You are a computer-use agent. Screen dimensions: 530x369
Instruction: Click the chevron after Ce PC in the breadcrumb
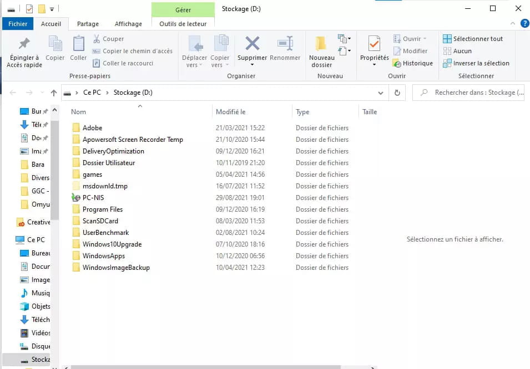coord(107,93)
